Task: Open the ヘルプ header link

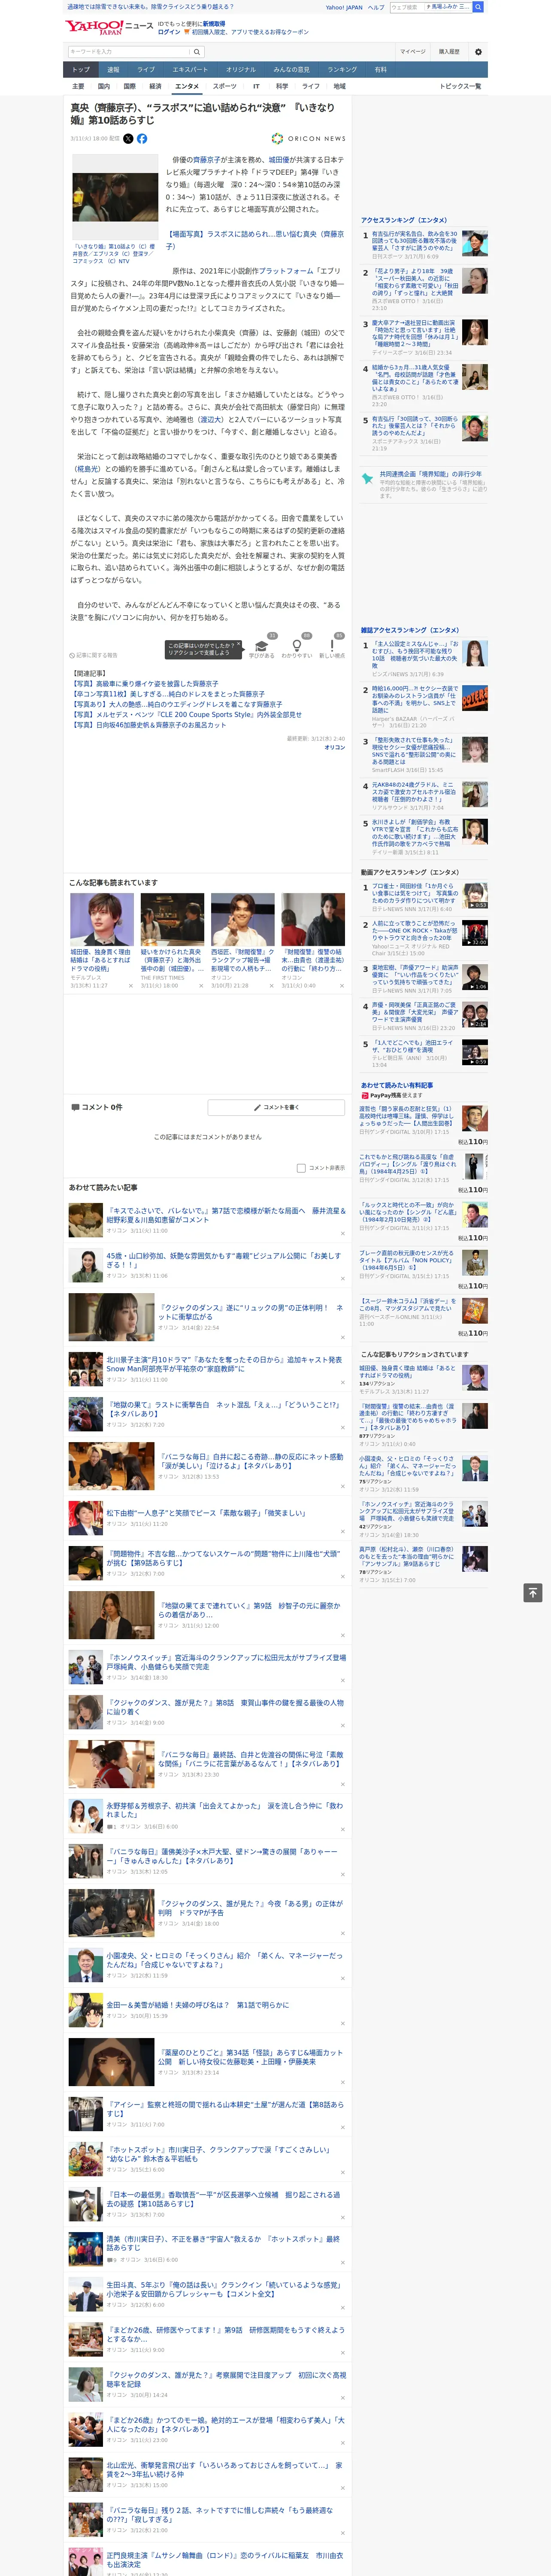Action: [x=376, y=7]
